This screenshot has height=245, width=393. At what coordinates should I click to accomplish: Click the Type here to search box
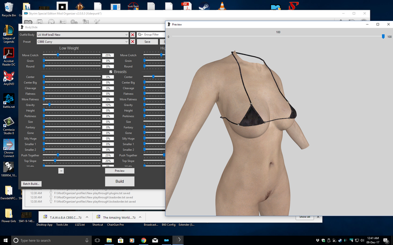(x=51, y=240)
